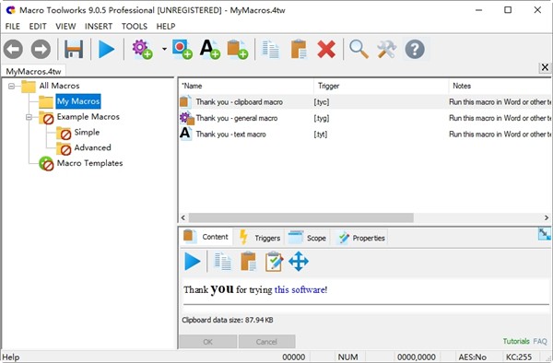Screen dimensions: 553x363
Task: Expand editor panel with resize arrows icon
Action: 544,234
